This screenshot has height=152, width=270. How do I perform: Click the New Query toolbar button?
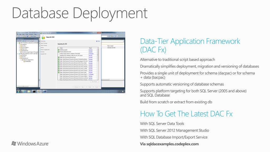point(33,36)
